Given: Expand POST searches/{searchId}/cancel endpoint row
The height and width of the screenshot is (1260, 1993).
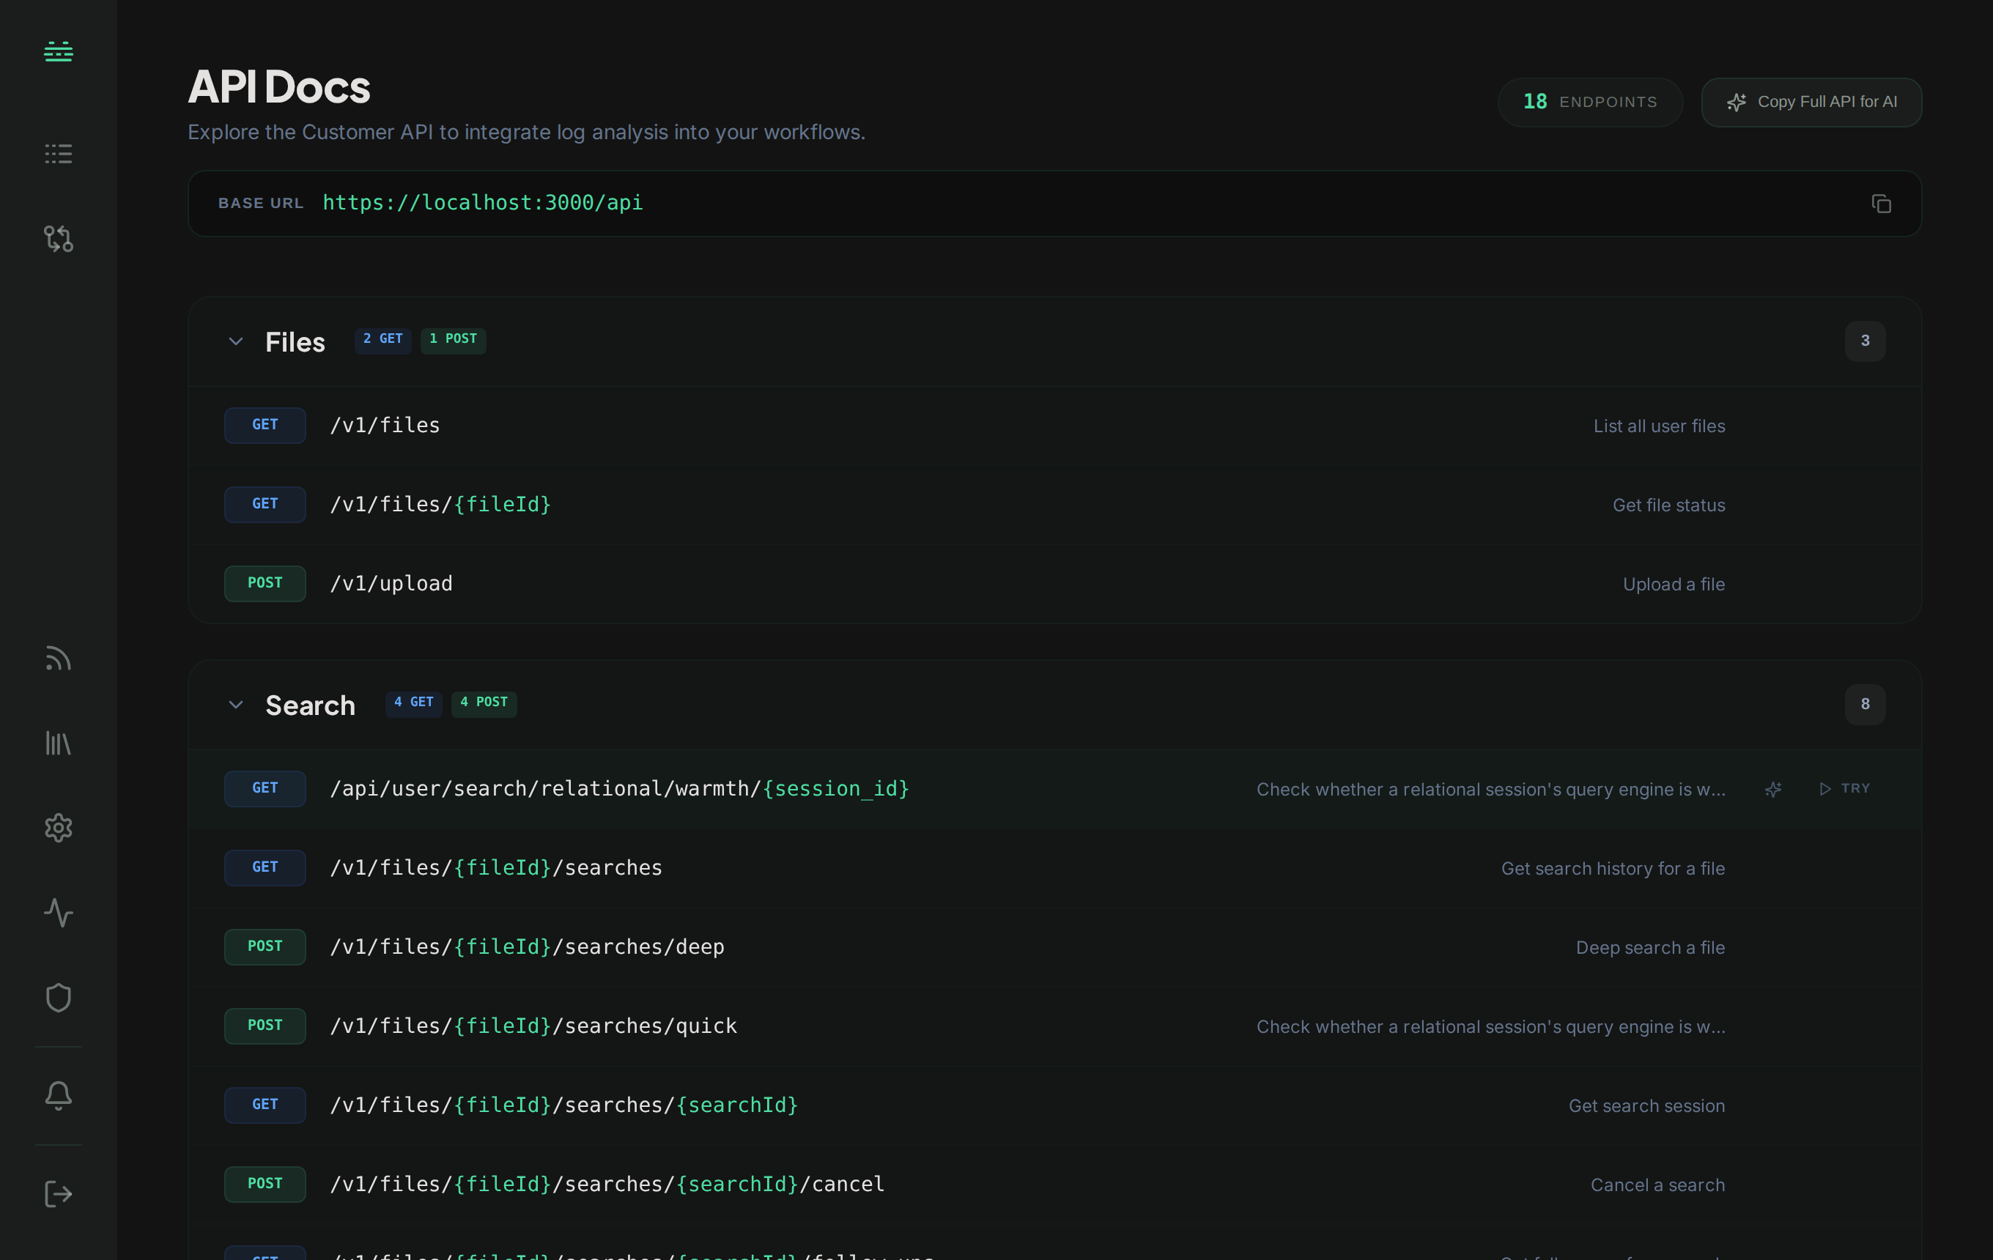Looking at the screenshot, I should click(x=1054, y=1184).
